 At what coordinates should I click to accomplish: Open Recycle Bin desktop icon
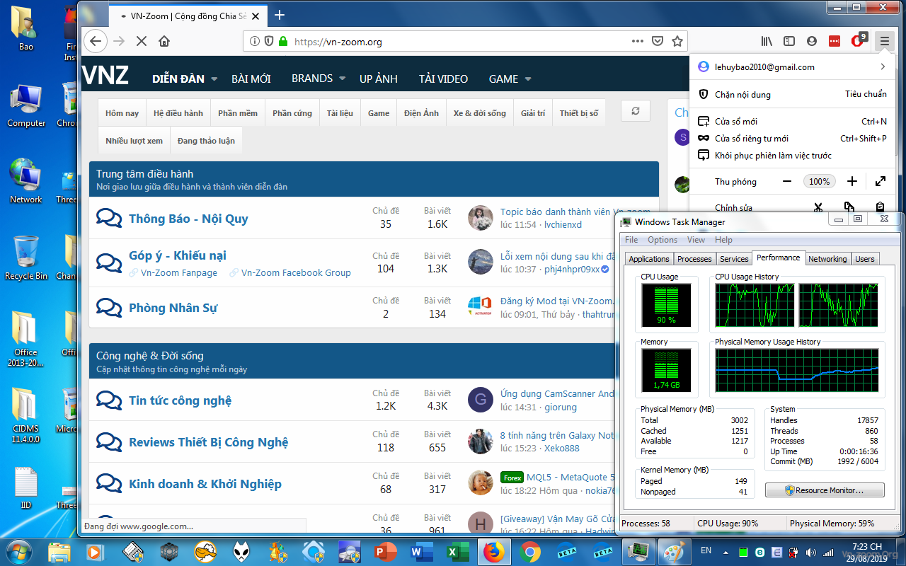pos(26,258)
